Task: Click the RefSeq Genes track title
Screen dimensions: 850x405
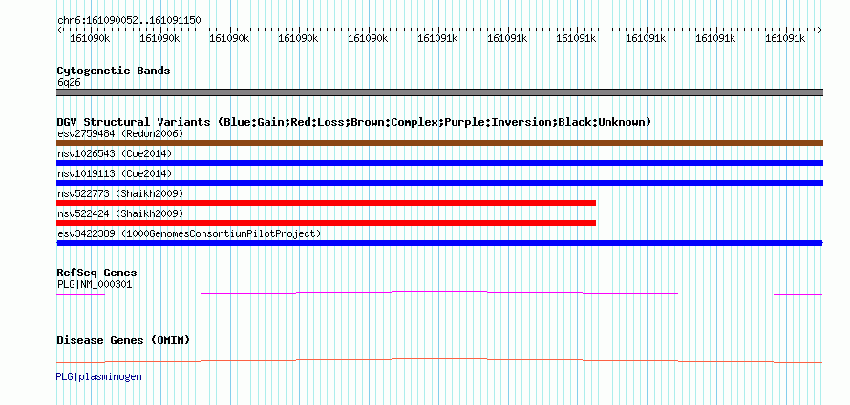Action: (96, 273)
